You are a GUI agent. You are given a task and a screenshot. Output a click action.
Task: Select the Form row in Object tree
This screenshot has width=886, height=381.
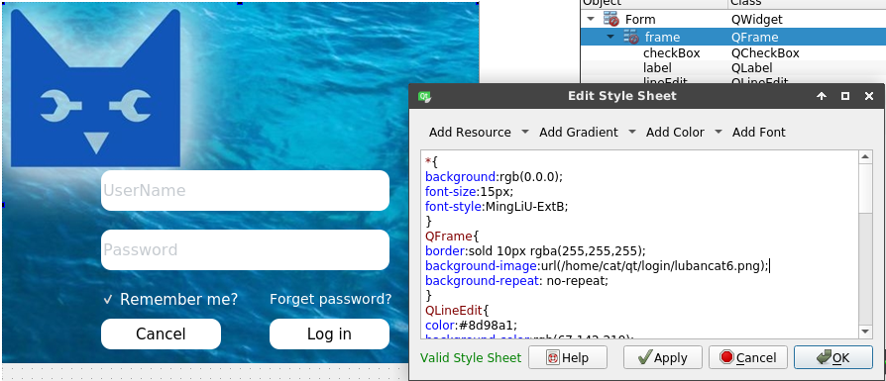click(x=732, y=19)
